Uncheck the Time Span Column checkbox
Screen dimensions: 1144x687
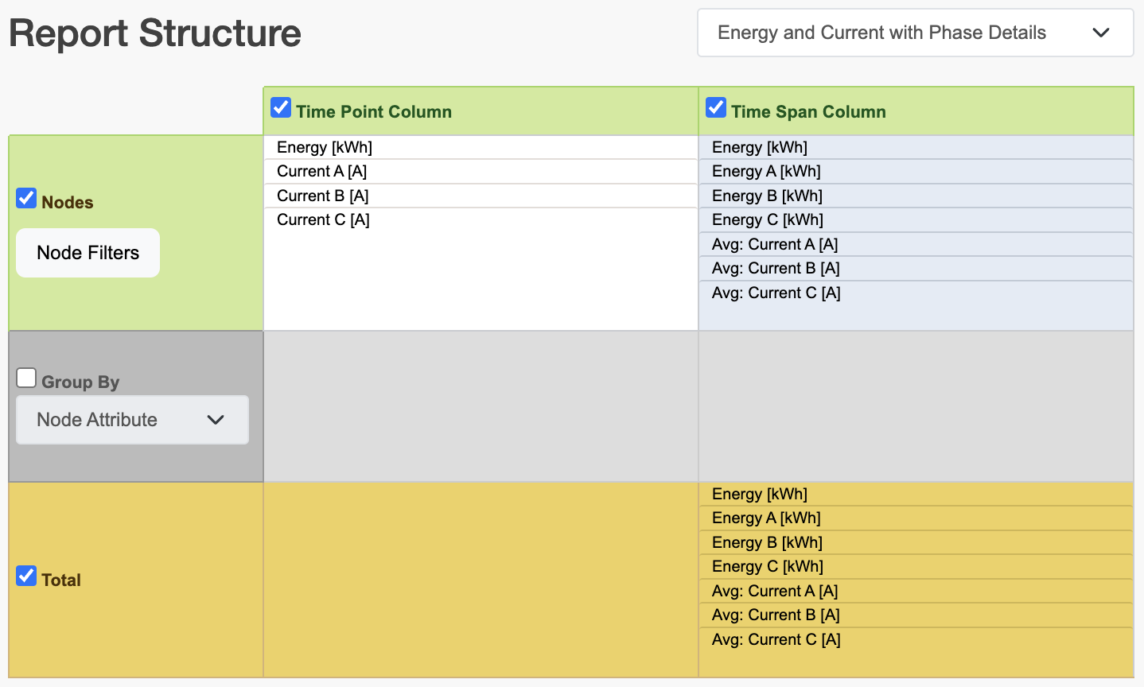pos(716,108)
